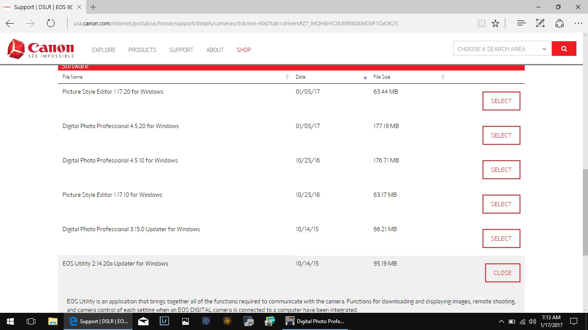Image resolution: width=588 pixels, height=330 pixels.
Task: Open the Lightroom app from the taskbar
Action: tap(164, 321)
